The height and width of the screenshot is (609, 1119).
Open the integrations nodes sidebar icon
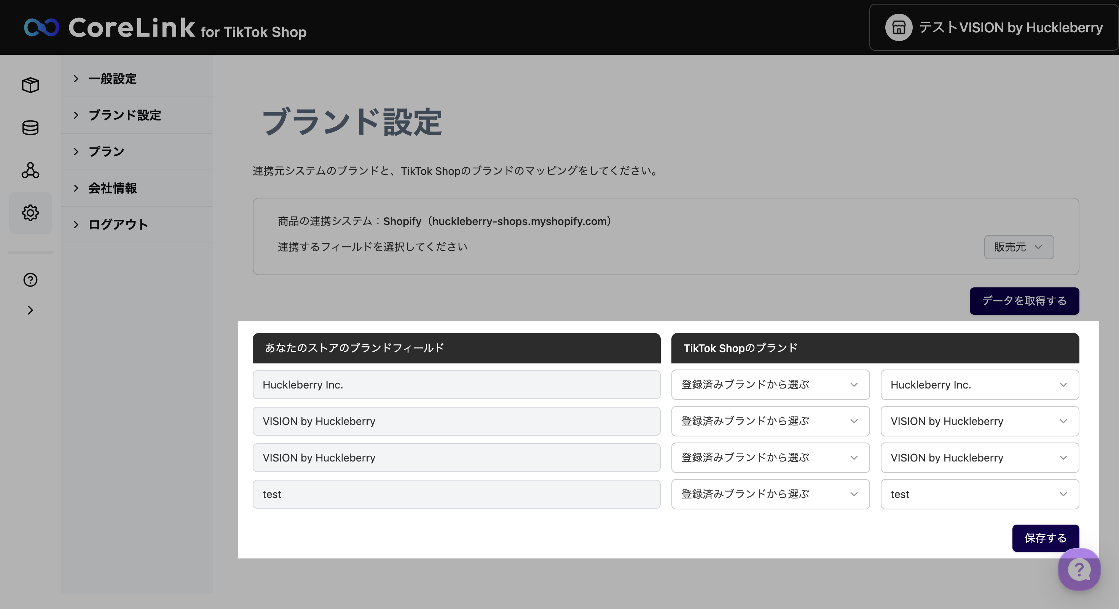tap(30, 170)
